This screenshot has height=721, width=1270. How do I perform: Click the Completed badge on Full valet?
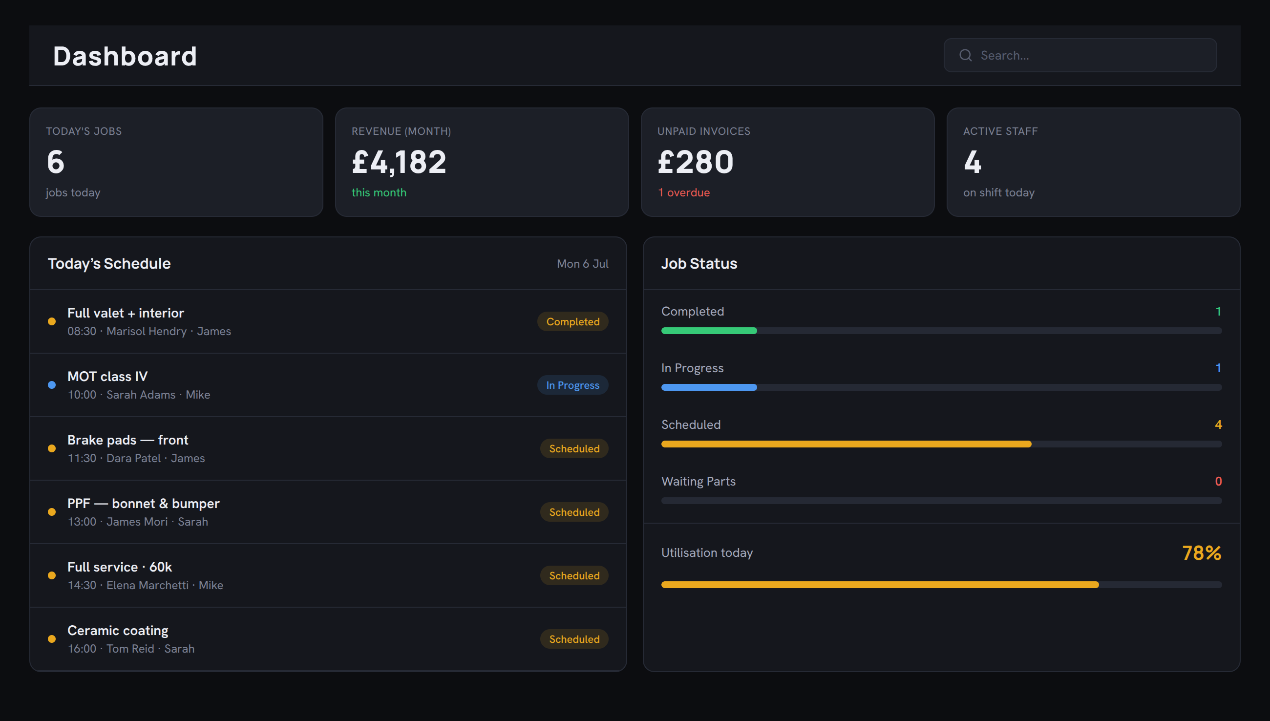pyautogui.click(x=573, y=321)
